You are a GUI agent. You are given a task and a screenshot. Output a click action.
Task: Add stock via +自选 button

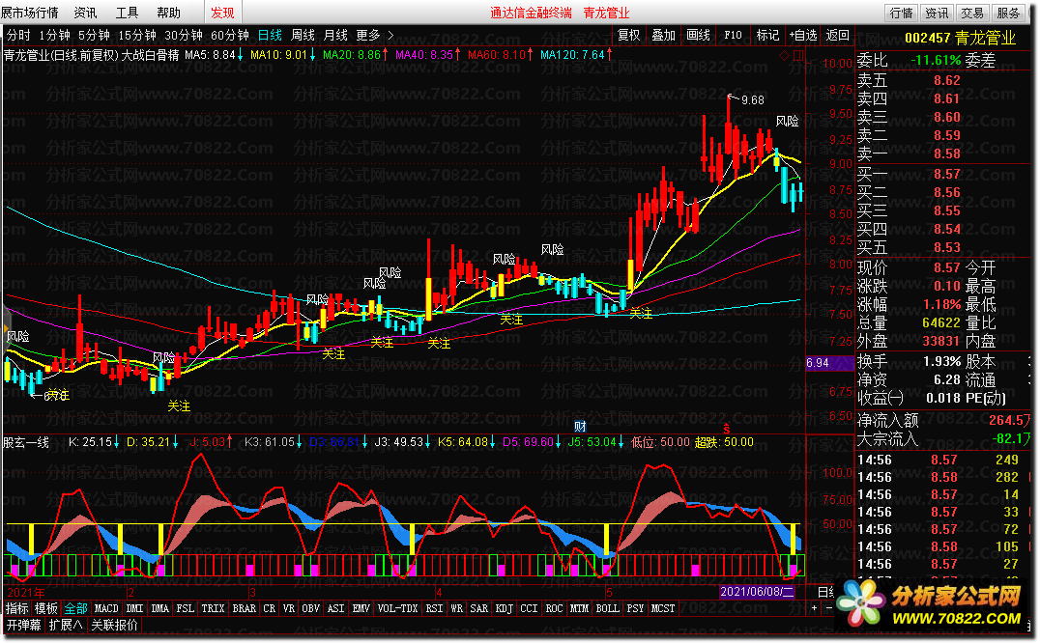[x=802, y=35]
